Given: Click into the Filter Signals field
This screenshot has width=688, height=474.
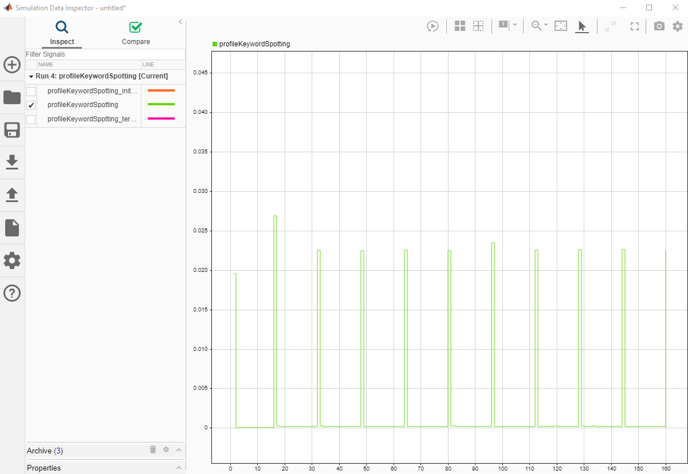Looking at the screenshot, I should (x=105, y=54).
